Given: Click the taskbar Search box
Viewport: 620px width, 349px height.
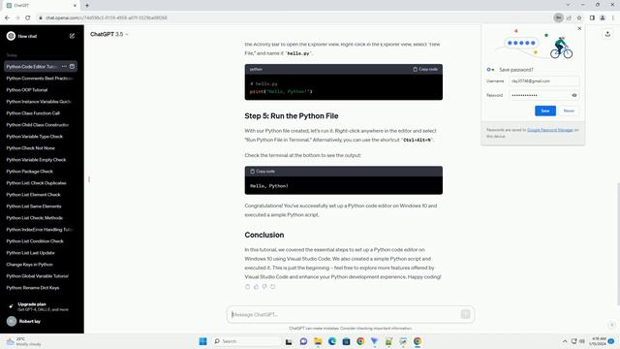Looking at the screenshot, I should [x=246, y=341].
